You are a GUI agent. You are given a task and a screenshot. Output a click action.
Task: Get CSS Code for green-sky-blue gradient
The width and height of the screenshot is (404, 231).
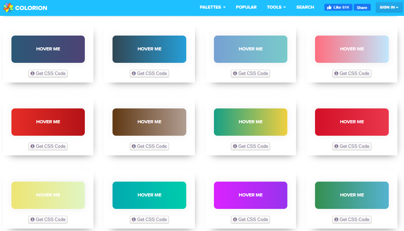pyautogui.click(x=352, y=220)
